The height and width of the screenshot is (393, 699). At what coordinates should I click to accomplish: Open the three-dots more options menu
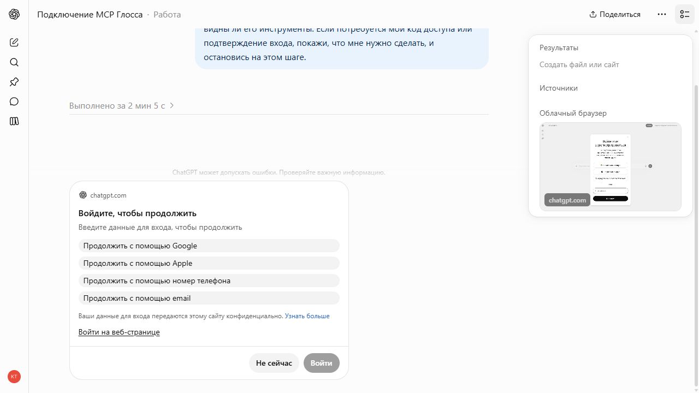click(662, 14)
